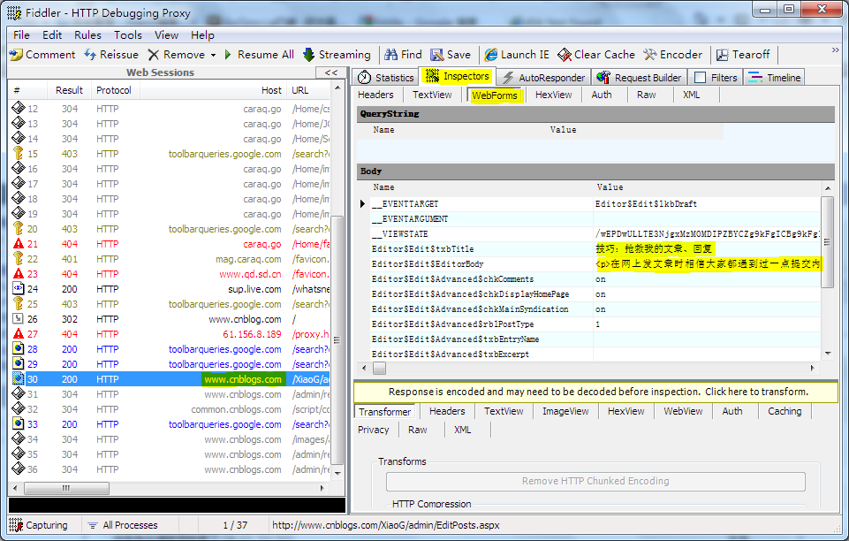Screen dimensions: 849x541
Task: Toggle the Filters tab checkbox
Action: click(x=700, y=78)
